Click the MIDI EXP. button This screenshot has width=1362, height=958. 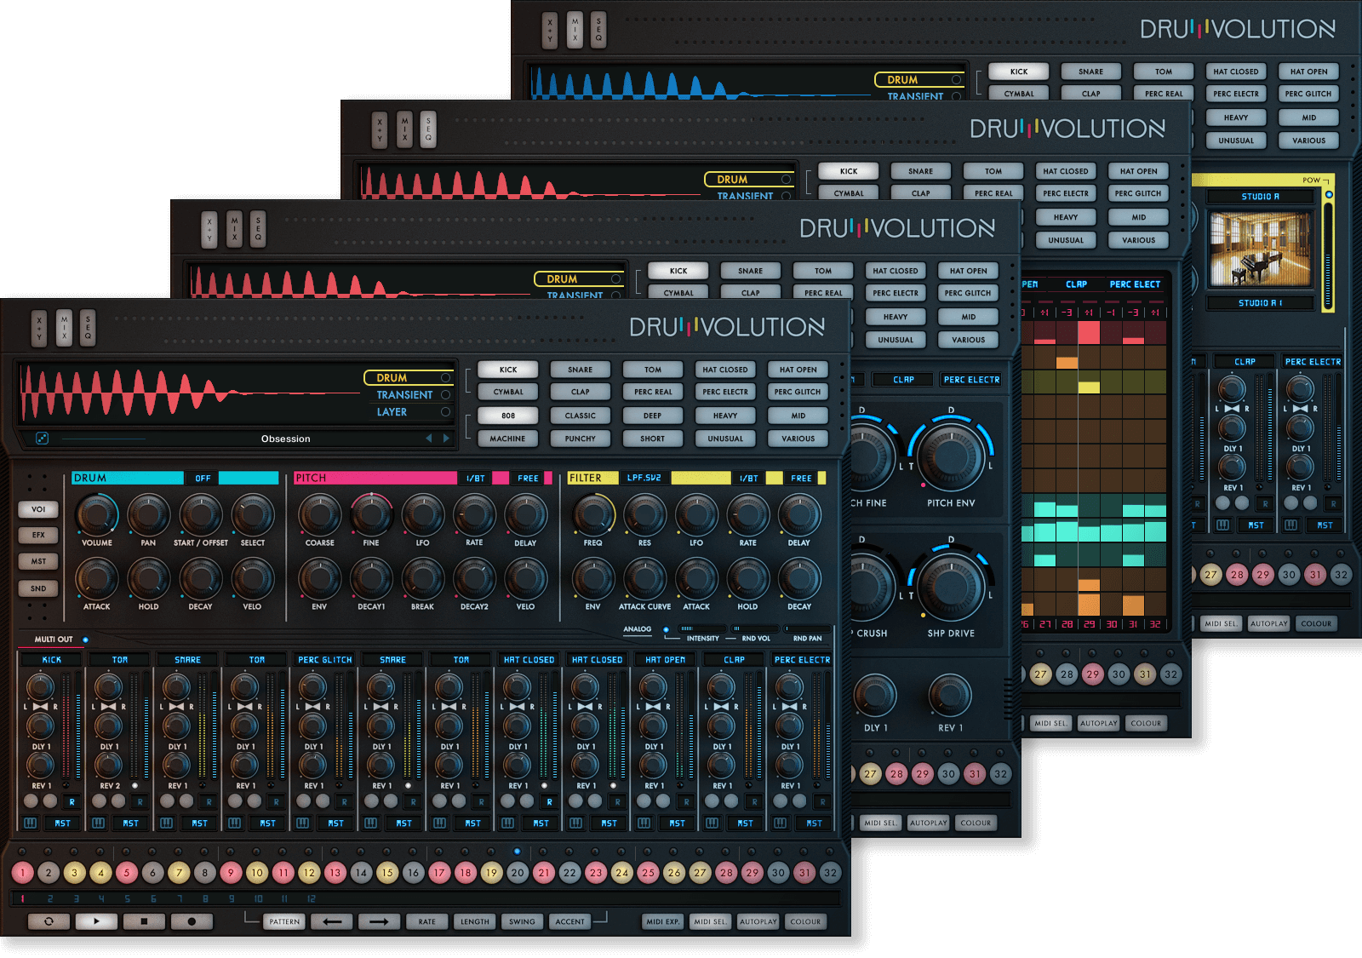(x=662, y=921)
